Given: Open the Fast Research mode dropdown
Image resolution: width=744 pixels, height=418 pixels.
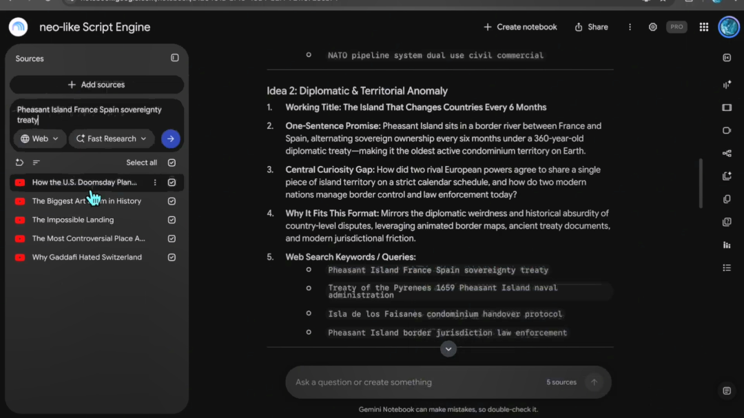Looking at the screenshot, I should tap(112, 138).
